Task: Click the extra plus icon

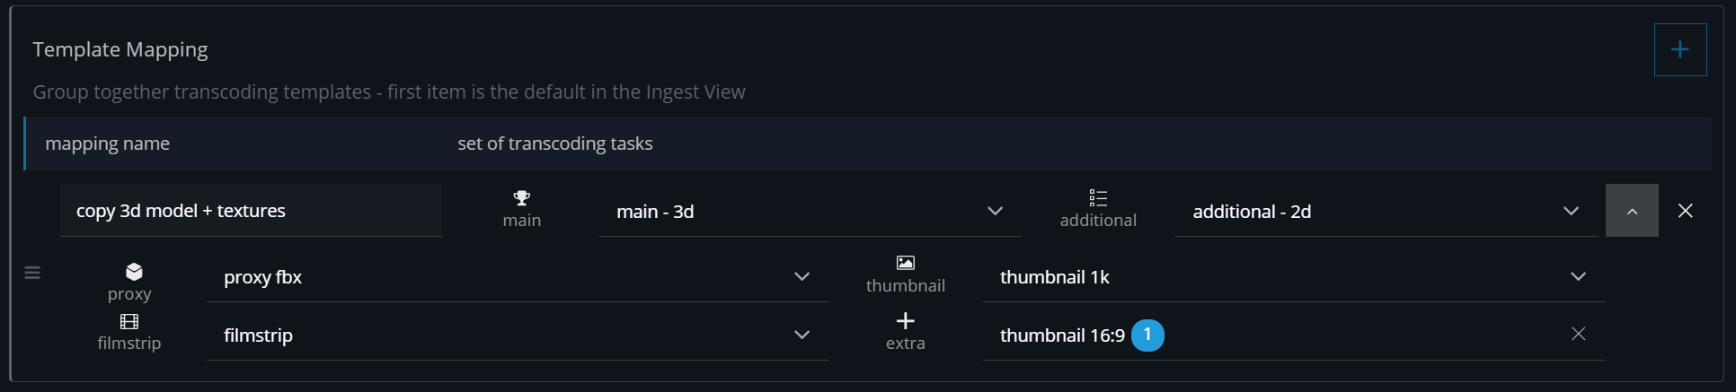Action: pyautogui.click(x=905, y=321)
